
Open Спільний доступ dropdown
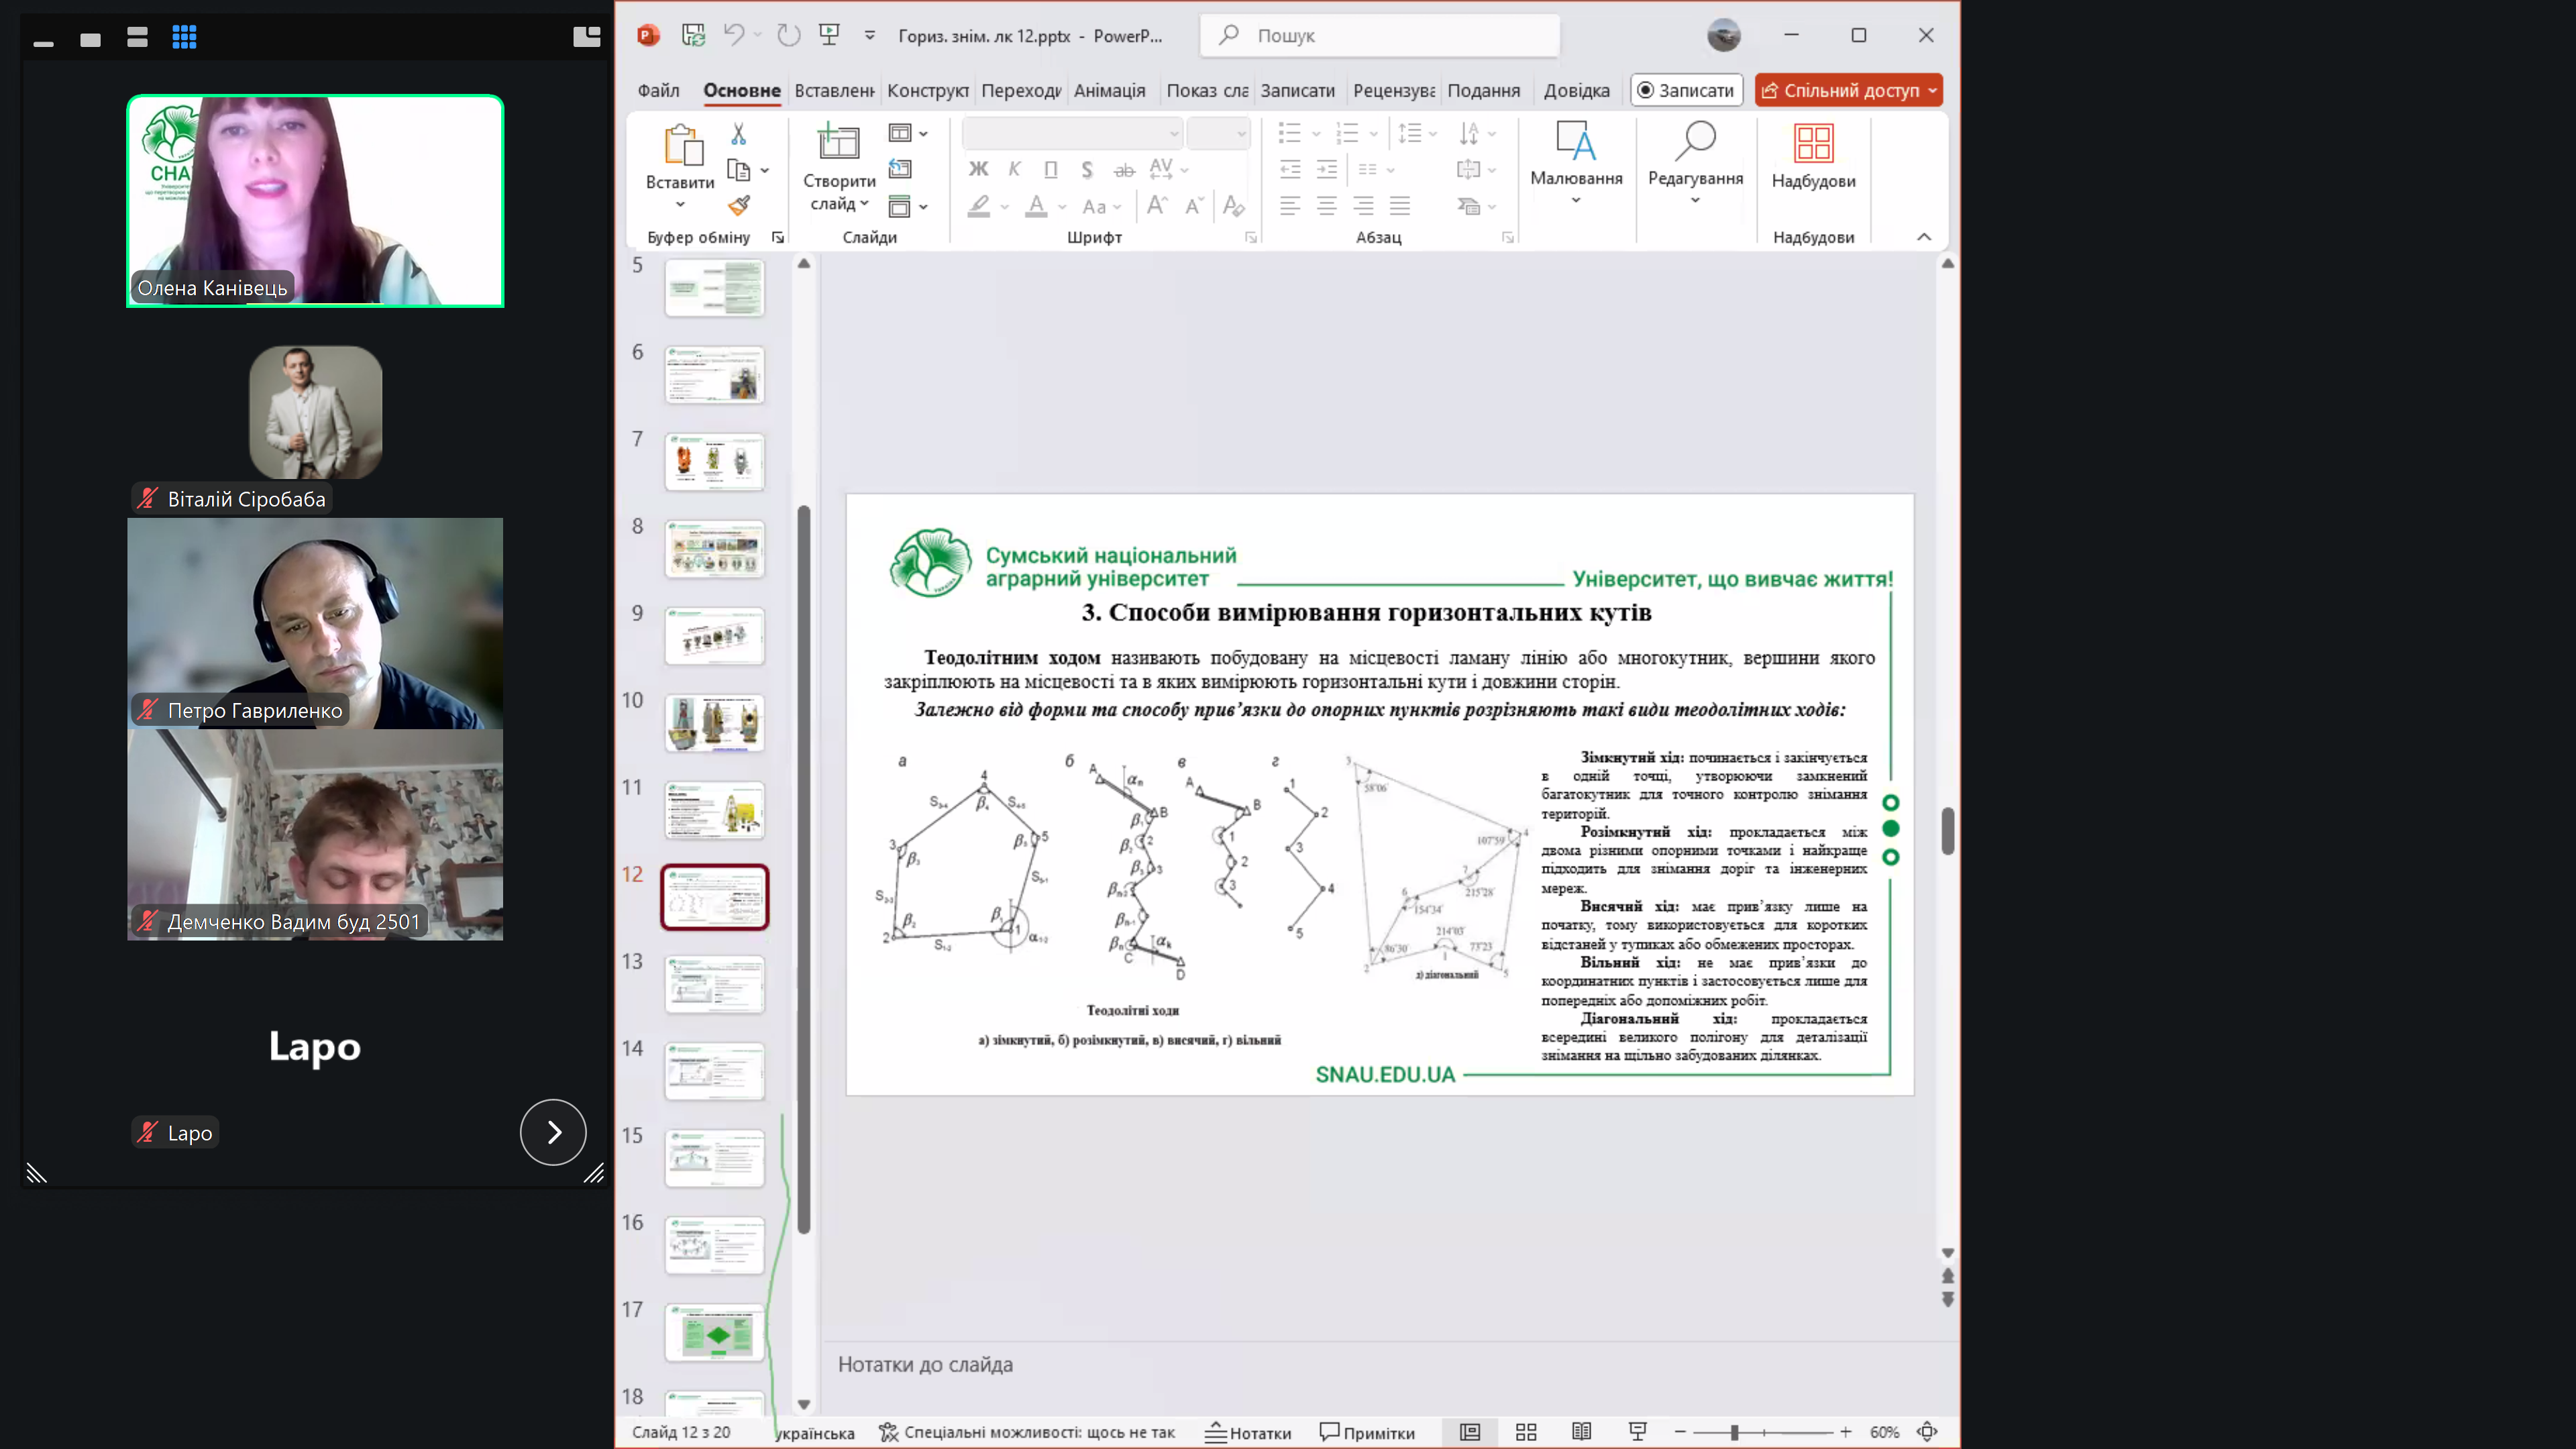pos(1933,90)
